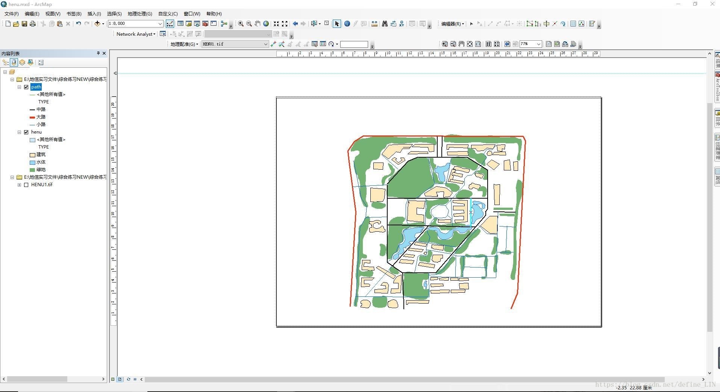Select the Zoom In tool
The width and height of the screenshot is (720, 392).
241,24
